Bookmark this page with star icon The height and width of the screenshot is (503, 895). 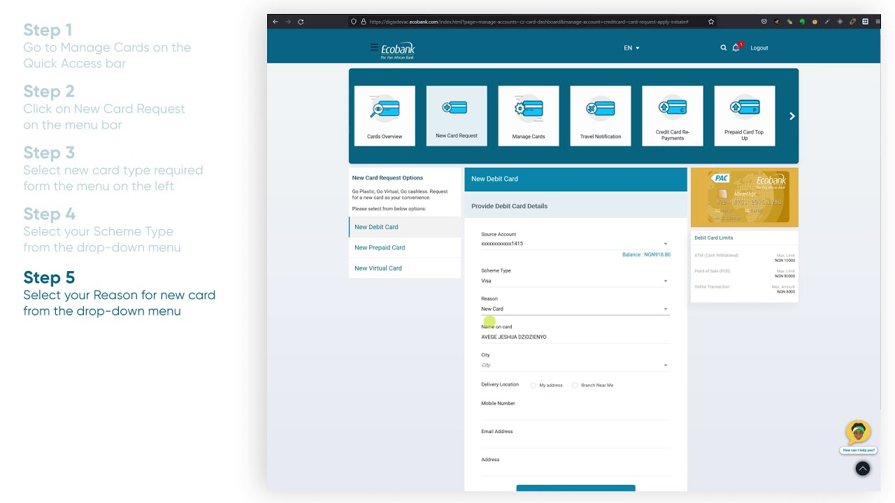click(x=711, y=22)
